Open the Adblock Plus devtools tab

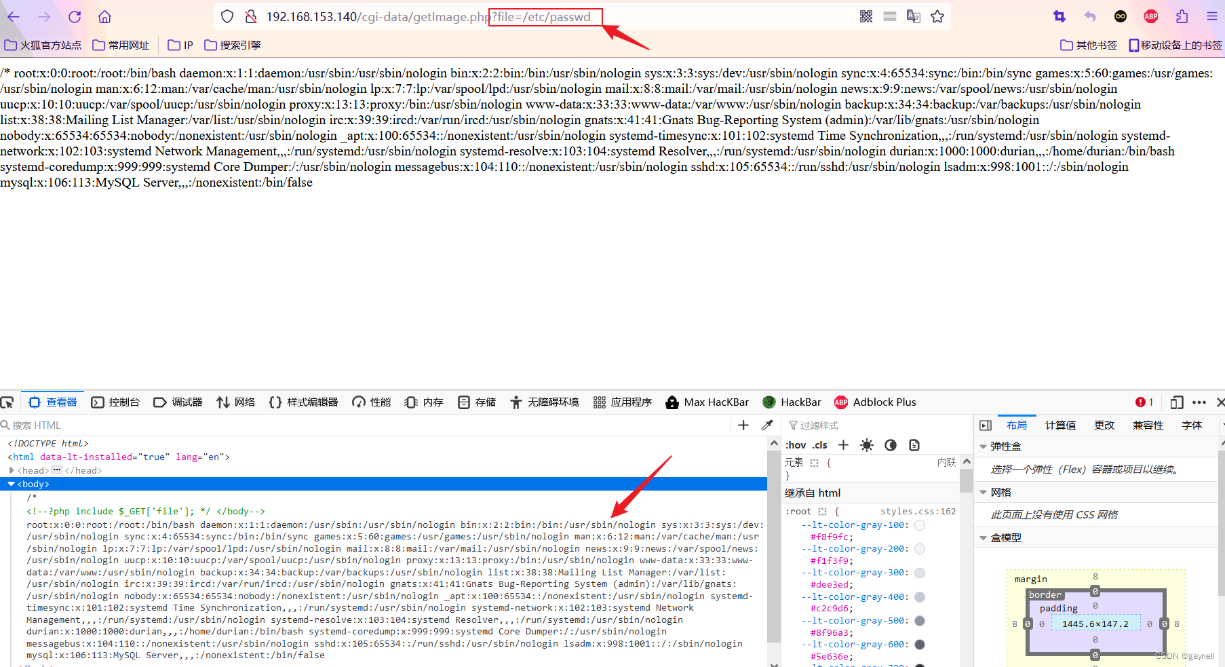[875, 402]
